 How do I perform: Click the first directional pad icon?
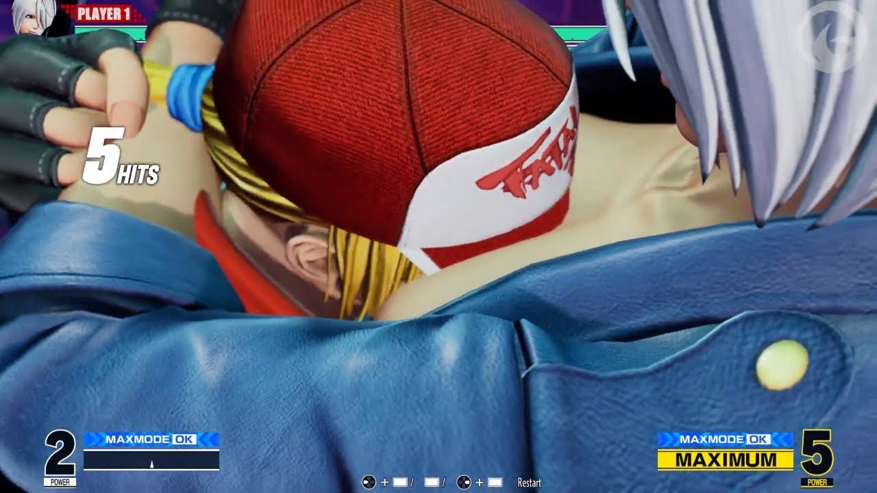click(369, 483)
